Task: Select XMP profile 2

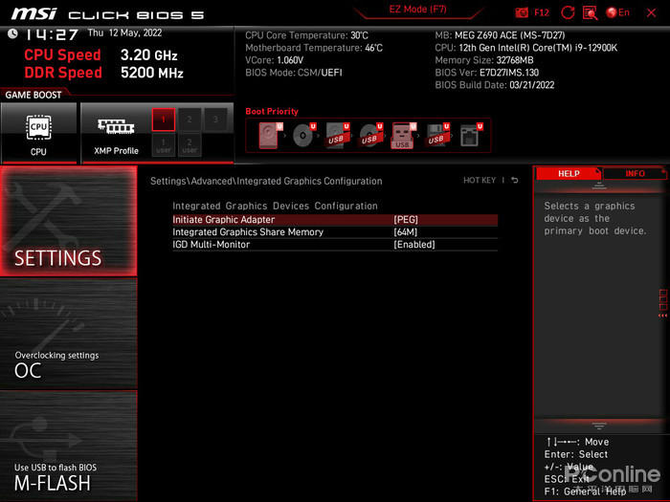Action: (x=190, y=120)
